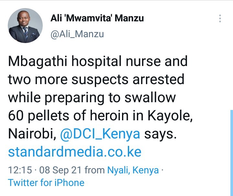Click the 08 Sep 21 tweet date
This screenshot has height=196, width=233.
pos(60,170)
